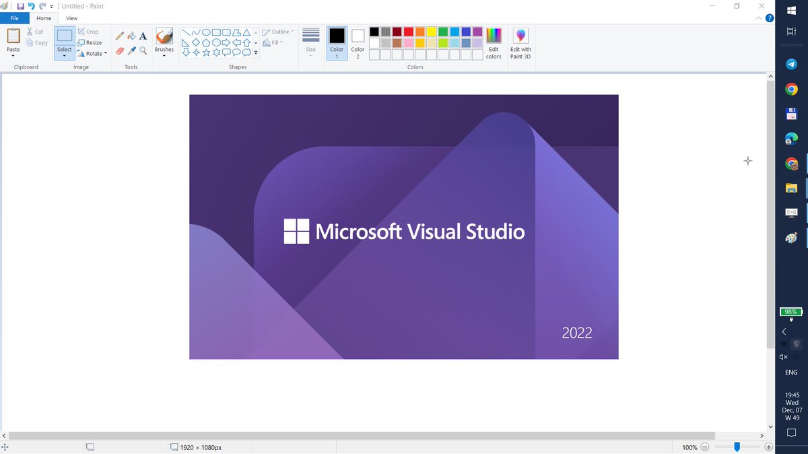Pick the green color swatch
808x454 pixels.
click(443, 32)
